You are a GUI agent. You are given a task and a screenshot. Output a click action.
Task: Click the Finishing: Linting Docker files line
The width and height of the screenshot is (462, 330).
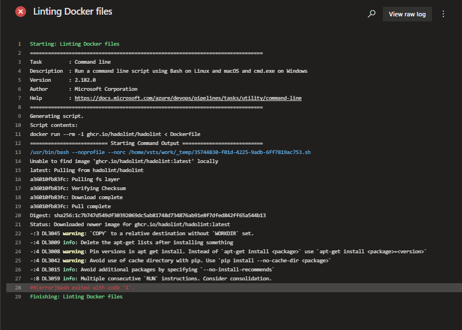click(76, 297)
